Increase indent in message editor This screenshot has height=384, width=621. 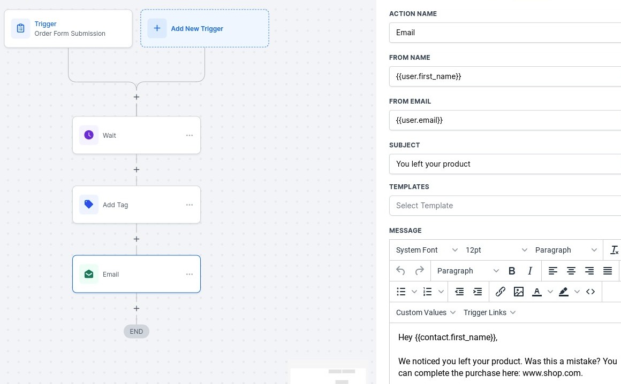pos(478,292)
